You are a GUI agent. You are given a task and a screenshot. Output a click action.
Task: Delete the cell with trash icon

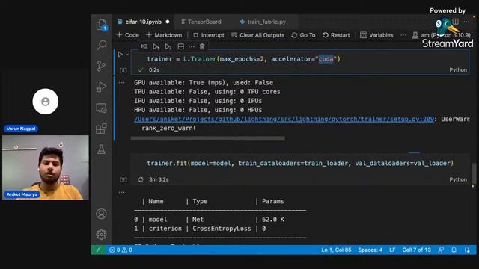click(x=202, y=46)
